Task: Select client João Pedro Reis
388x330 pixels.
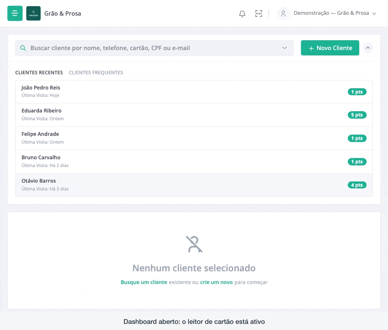Action: coord(194,92)
